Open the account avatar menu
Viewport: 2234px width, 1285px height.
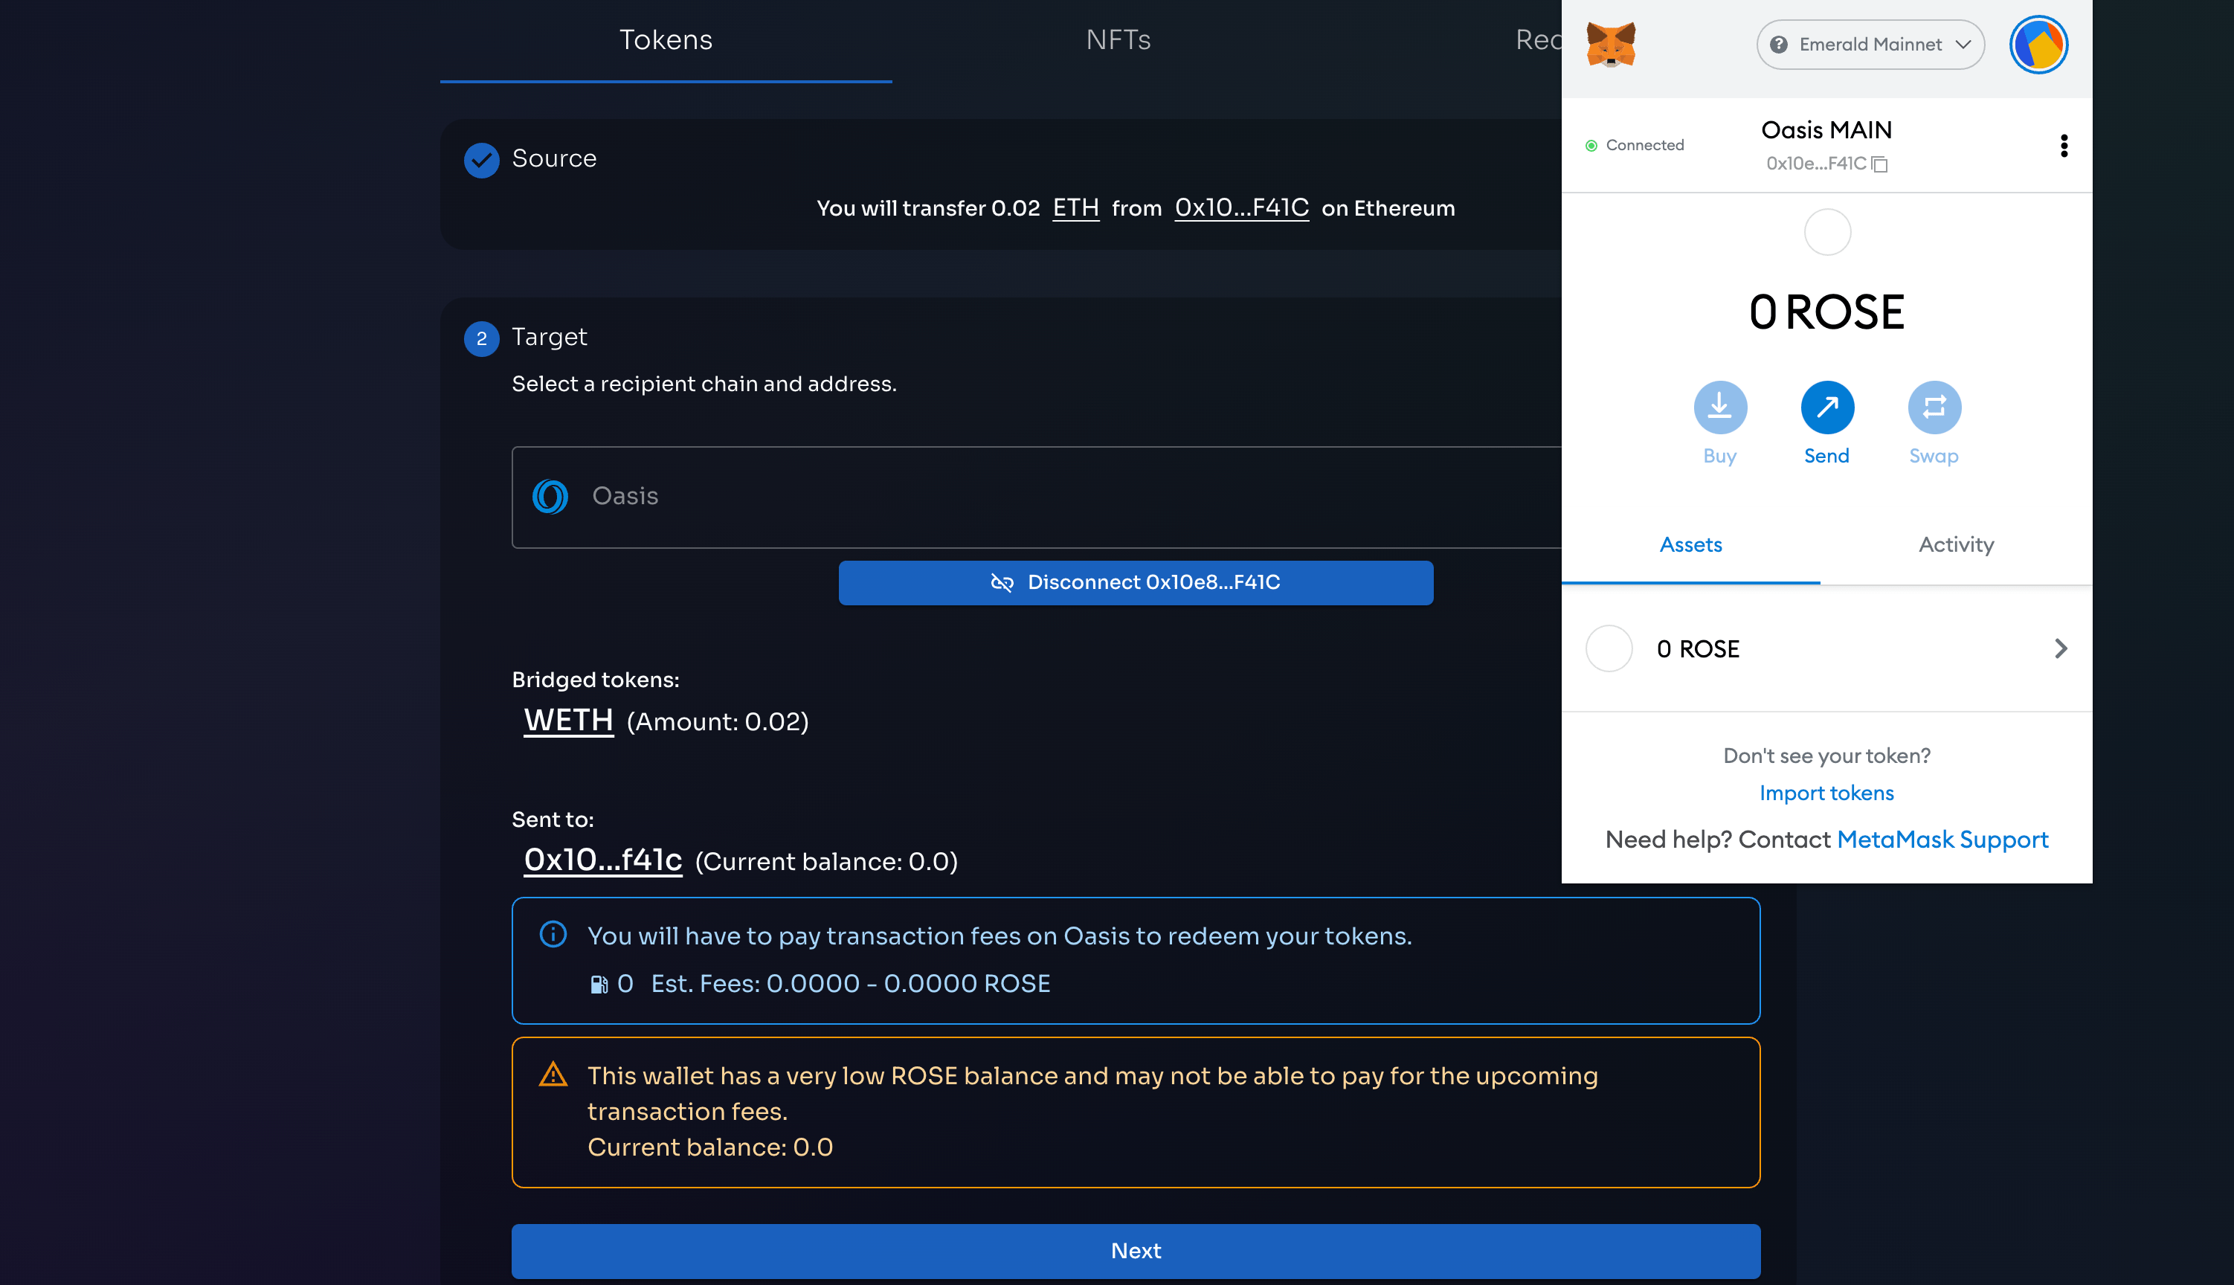[x=2038, y=44]
